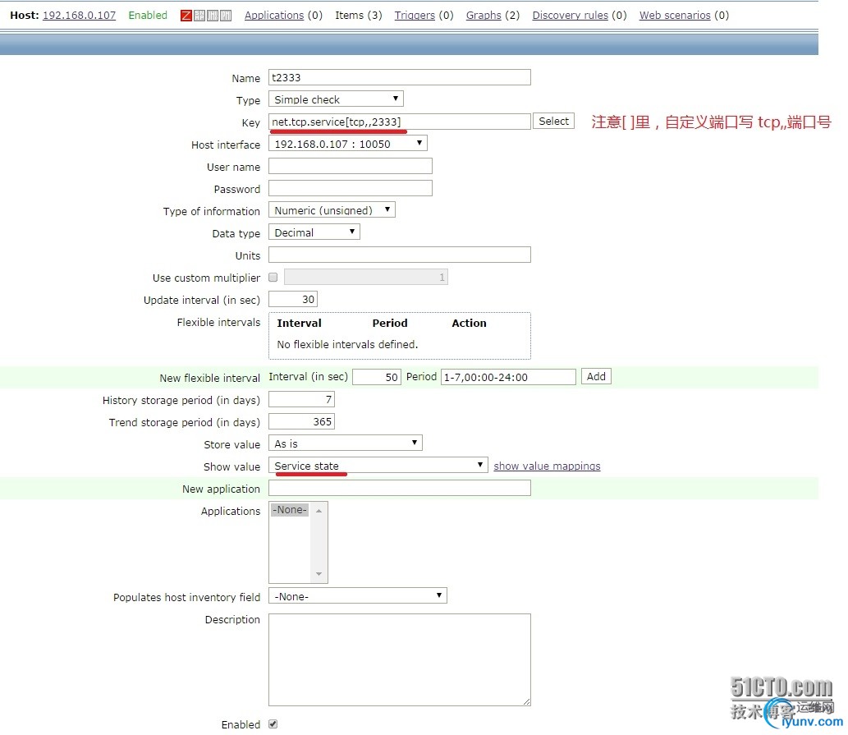This screenshot has width=848, height=735.
Task: Select -None- in the Applications list
Action: click(x=290, y=509)
